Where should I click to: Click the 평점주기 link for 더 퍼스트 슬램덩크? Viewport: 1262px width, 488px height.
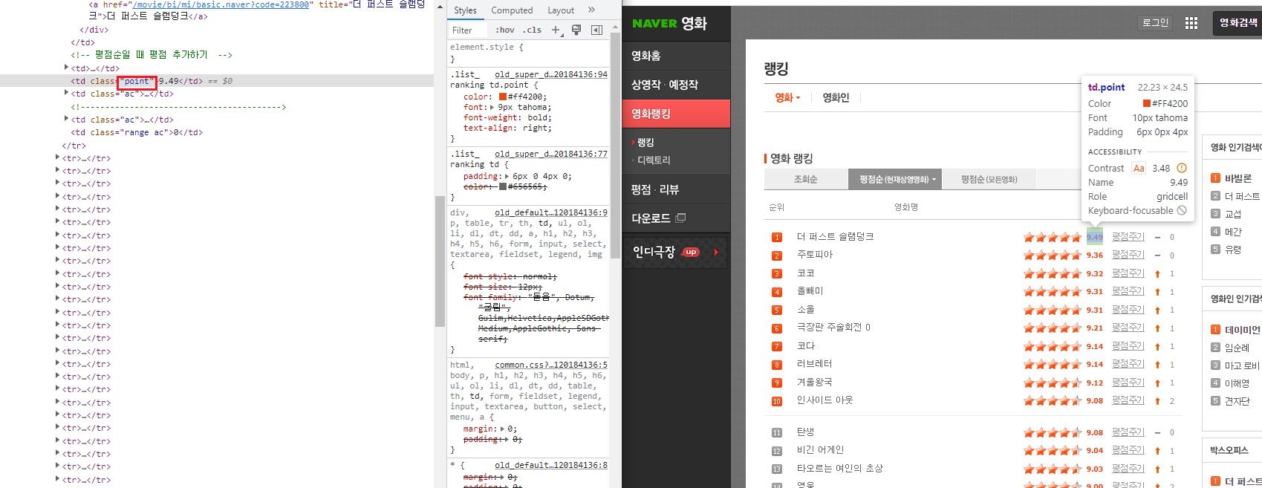1128,237
